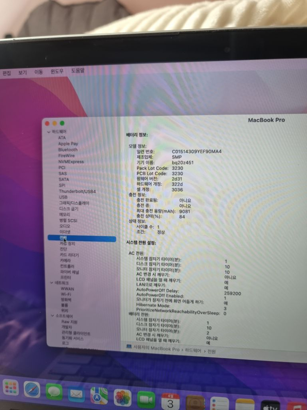Viewport: 307px width, 410px height.
Task: Select 메모리 in the sidebar
Action: [x=65, y=214]
